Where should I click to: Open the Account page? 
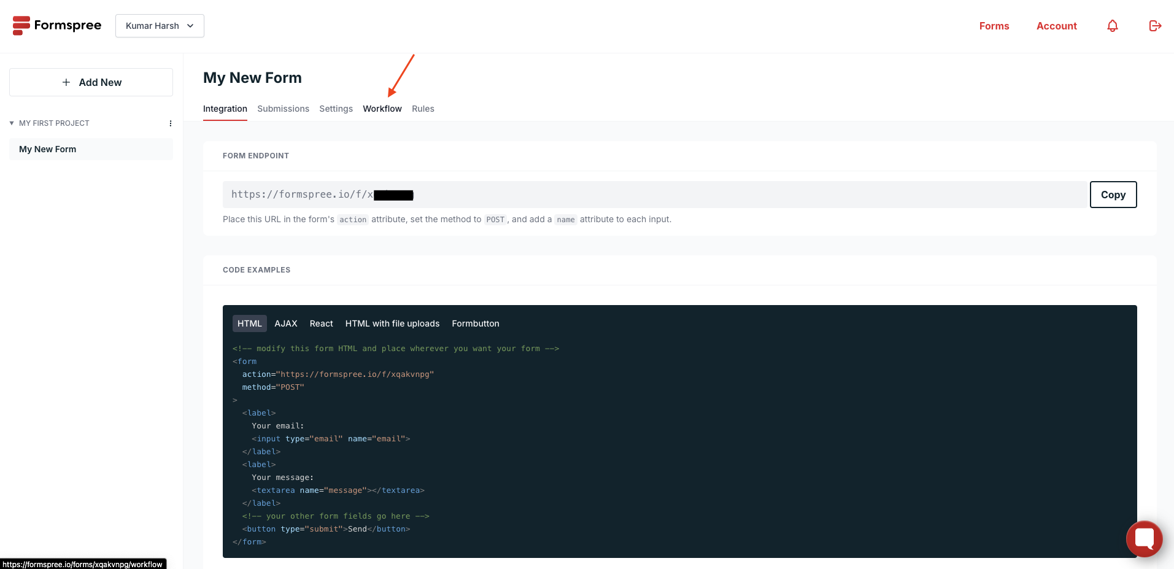tap(1056, 26)
